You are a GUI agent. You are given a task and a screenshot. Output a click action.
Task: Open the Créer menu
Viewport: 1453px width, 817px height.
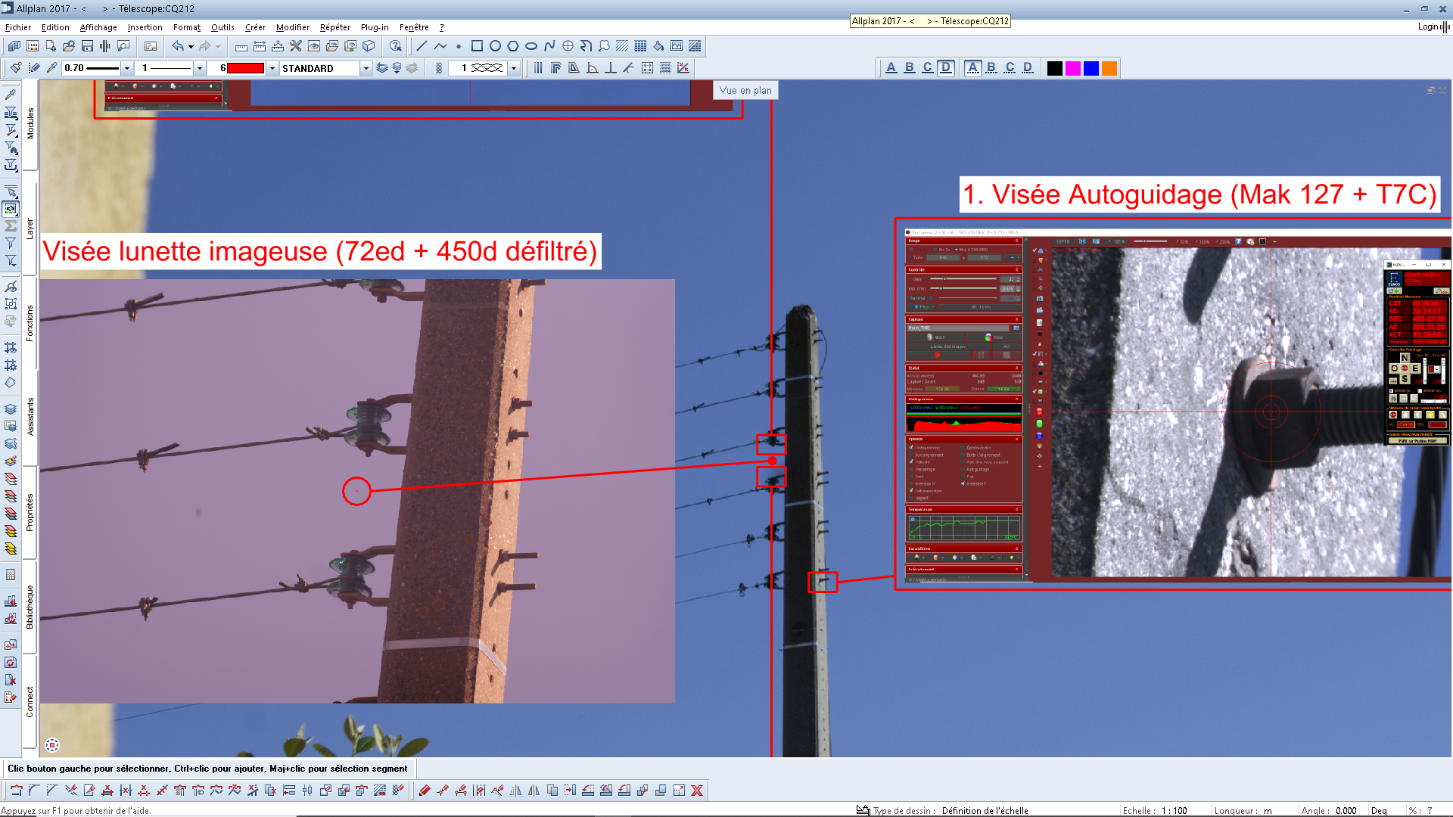(255, 27)
